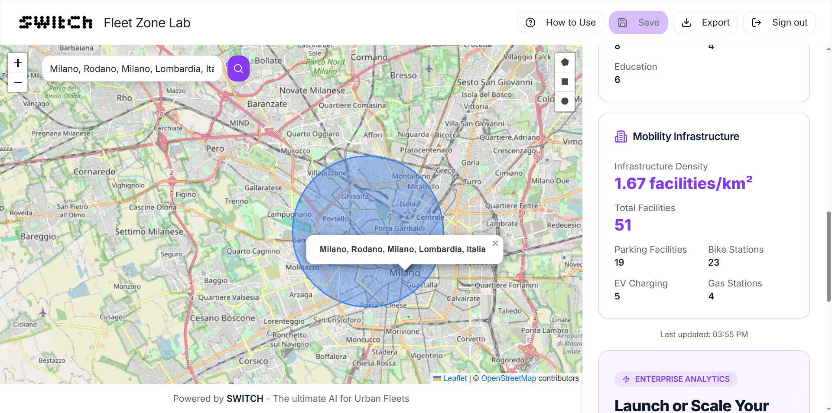Select the draw circle tool
This screenshot has width=832, height=413.
point(565,101)
